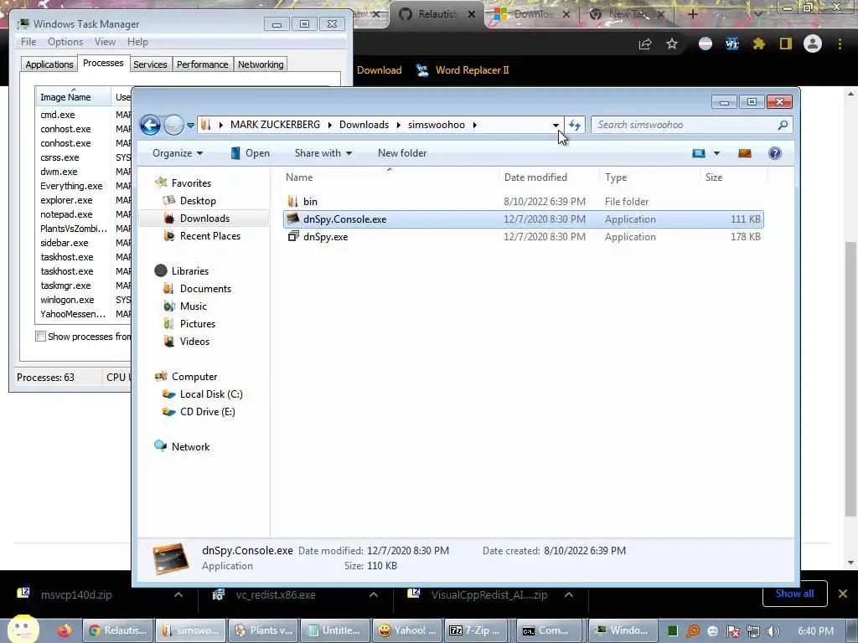Expand VisualCppRedist zip download chevron
Viewport: 858px width, 643px height.
point(569,594)
